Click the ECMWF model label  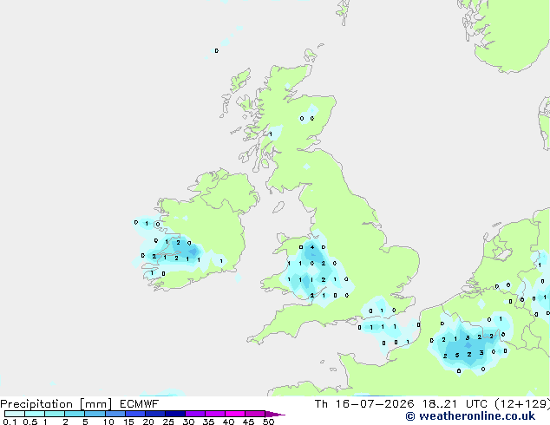click(140, 404)
